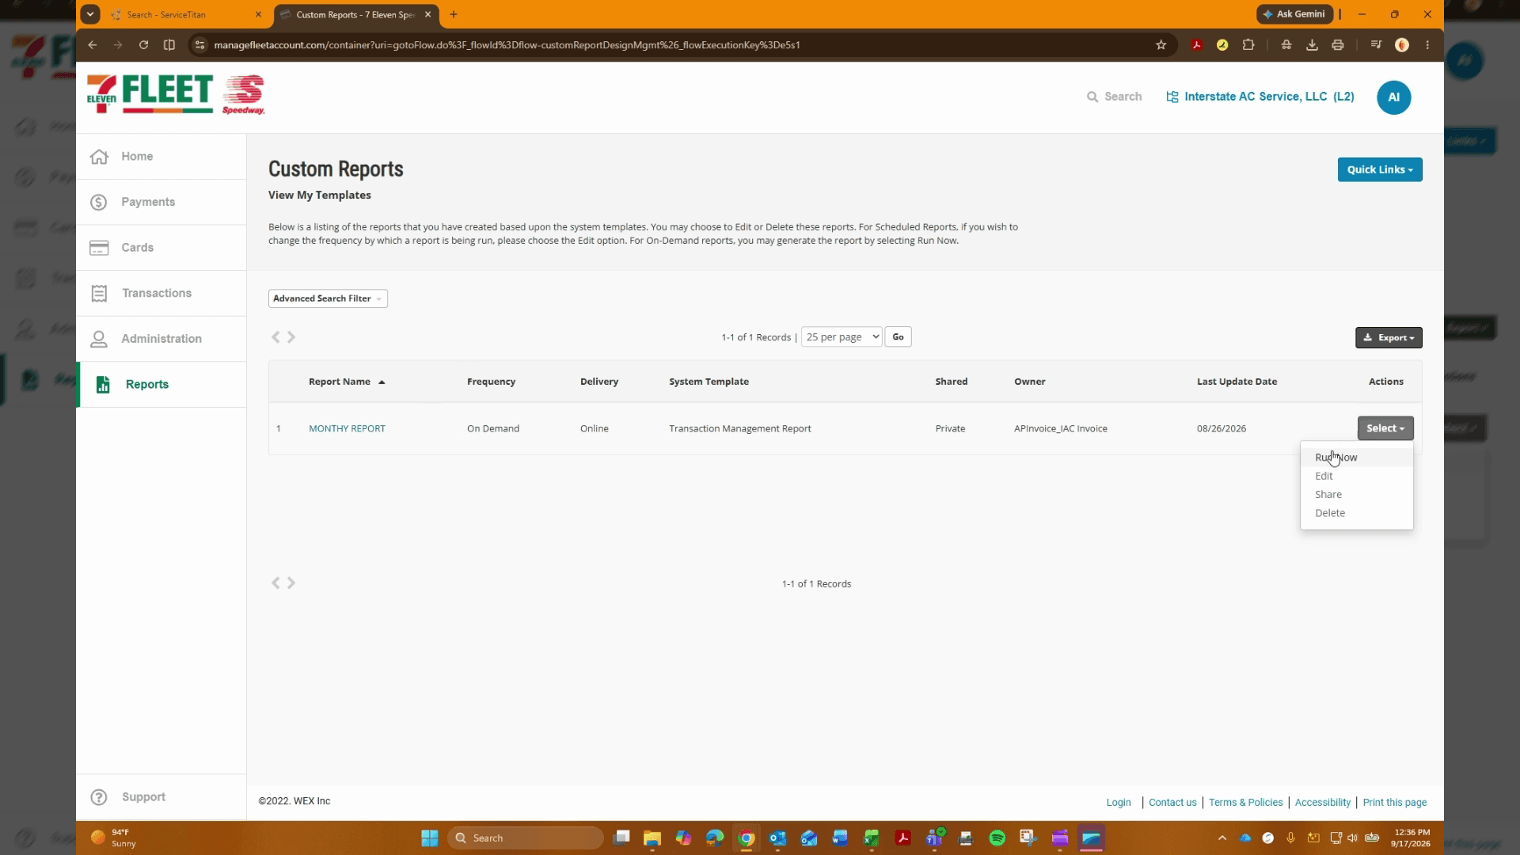Open a new browser tab

click(x=454, y=14)
